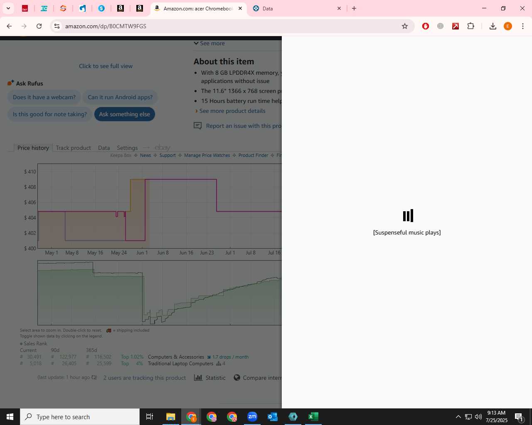Open Keepa News link
The height and width of the screenshot is (425, 532).
click(145, 155)
